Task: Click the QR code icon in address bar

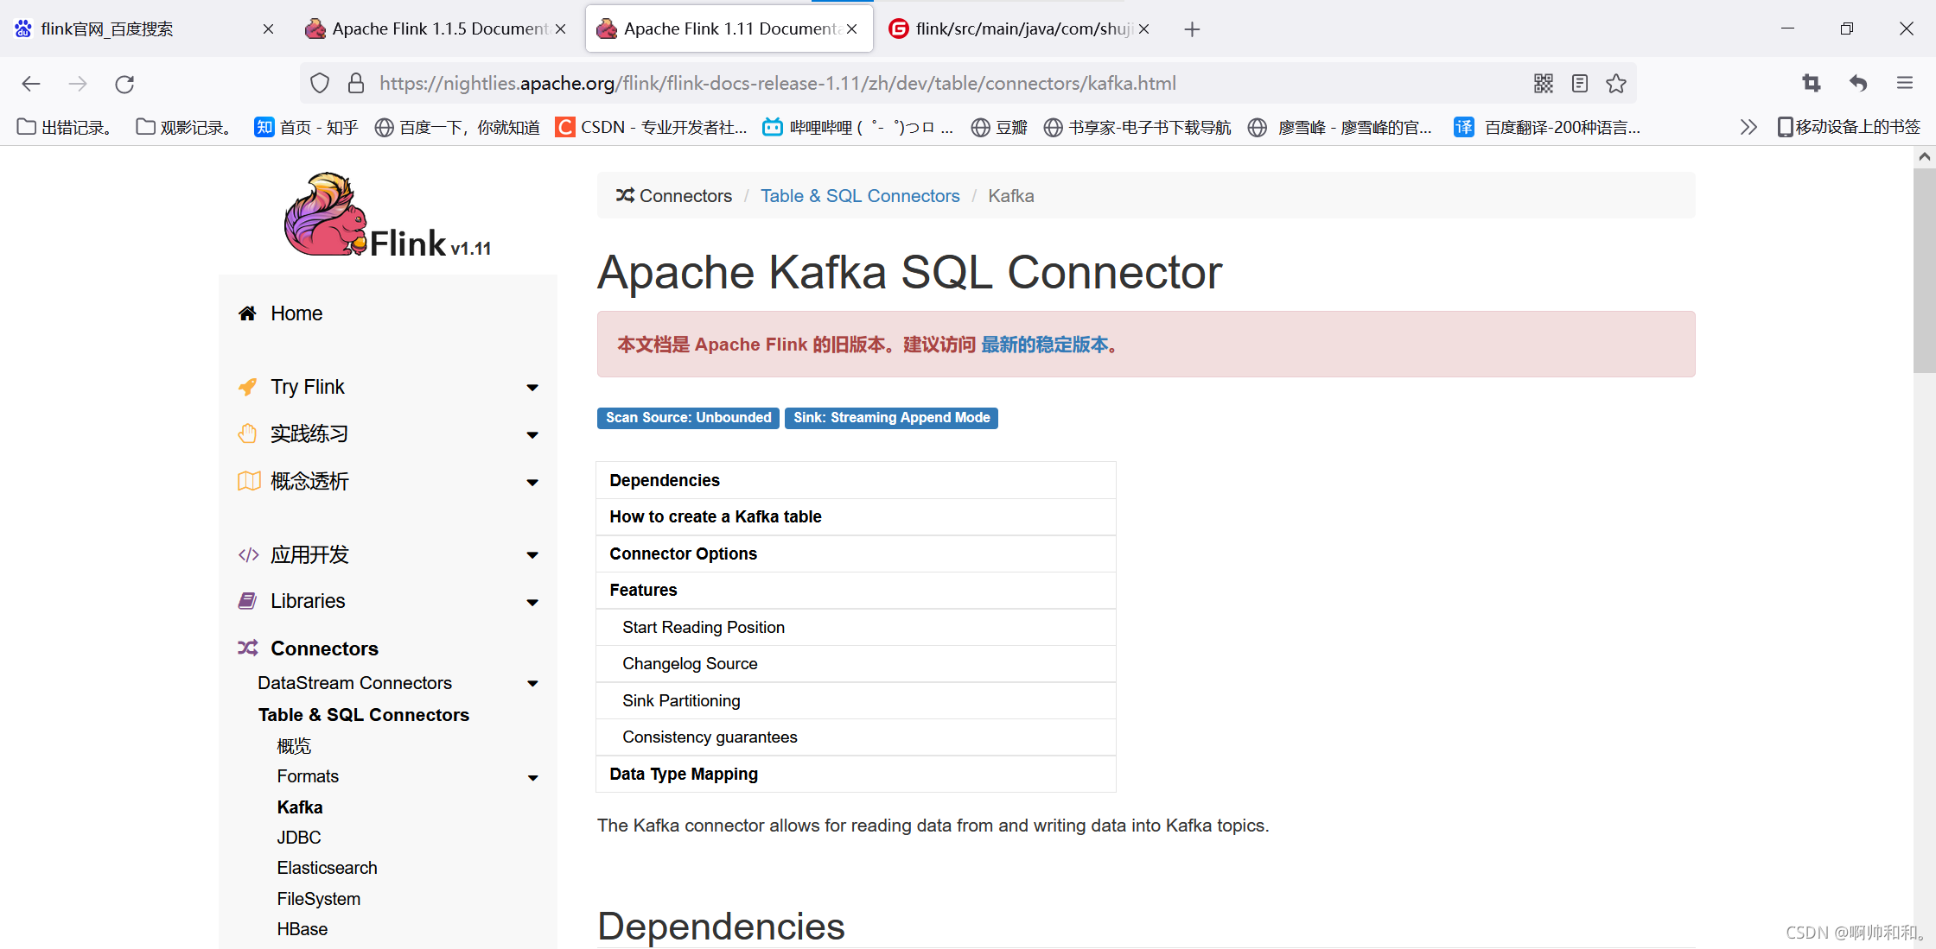Action: [x=1544, y=84]
